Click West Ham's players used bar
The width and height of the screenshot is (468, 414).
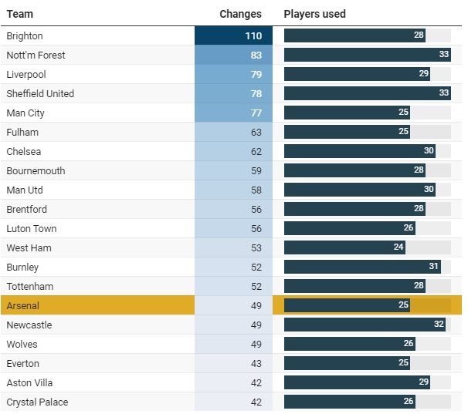(x=344, y=247)
